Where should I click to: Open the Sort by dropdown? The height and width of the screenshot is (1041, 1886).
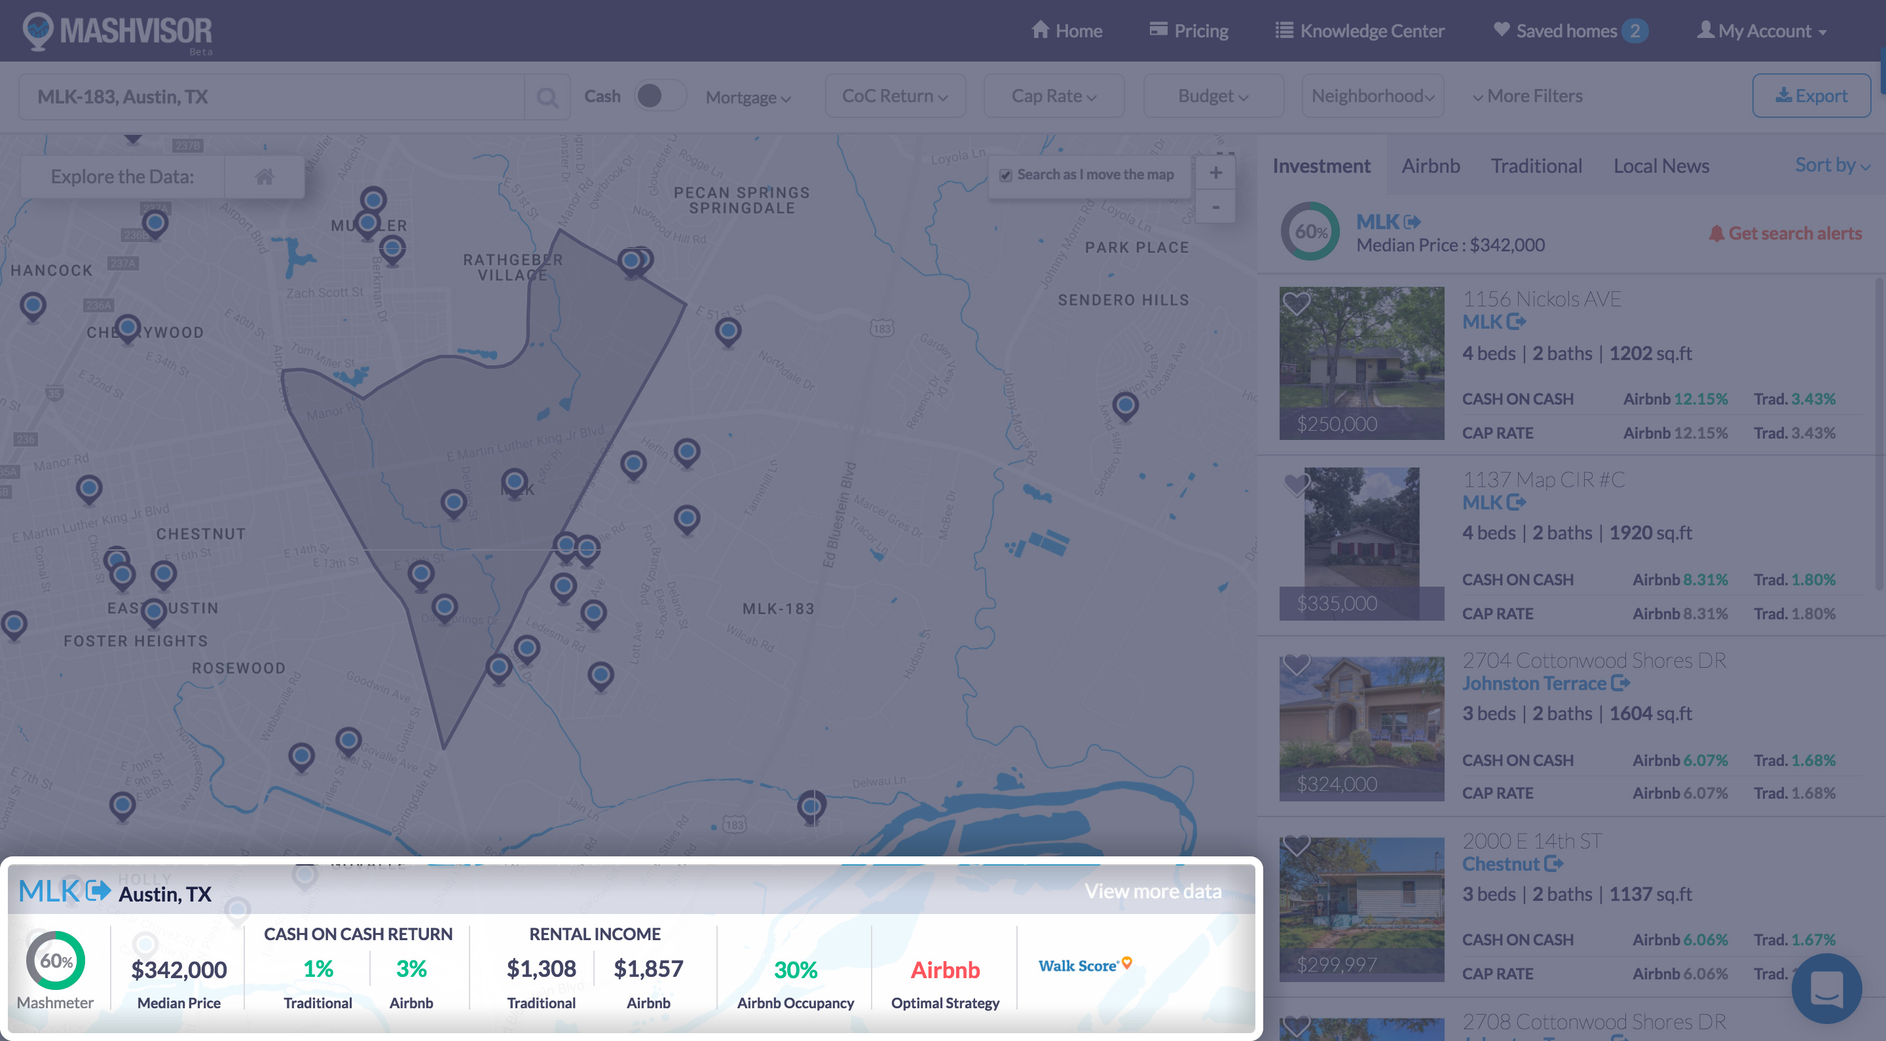click(1832, 166)
